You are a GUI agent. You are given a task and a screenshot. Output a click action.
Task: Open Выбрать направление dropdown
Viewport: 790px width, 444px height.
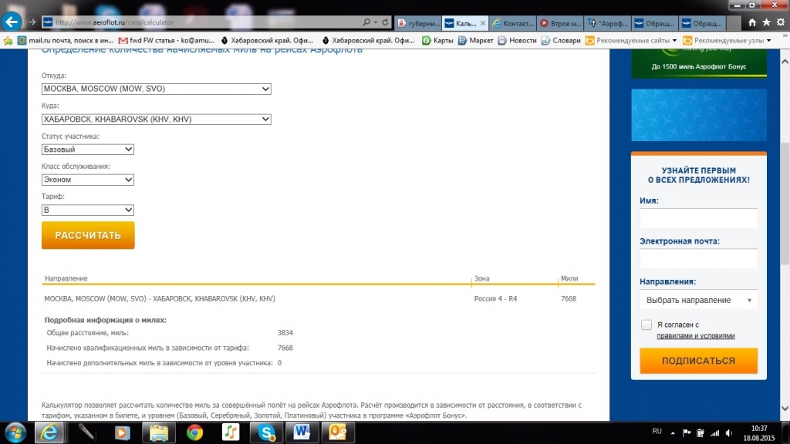pos(699,300)
